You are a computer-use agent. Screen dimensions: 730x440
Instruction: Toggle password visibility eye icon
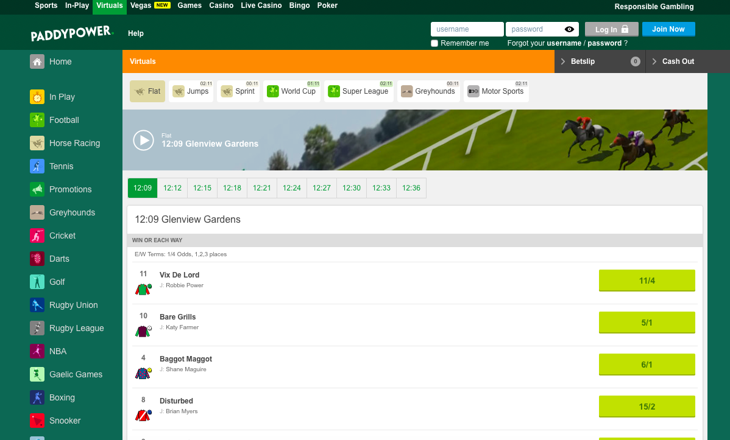click(569, 29)
